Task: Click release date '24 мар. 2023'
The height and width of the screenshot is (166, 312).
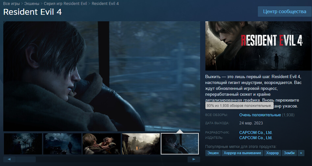Action: [251, 123]
